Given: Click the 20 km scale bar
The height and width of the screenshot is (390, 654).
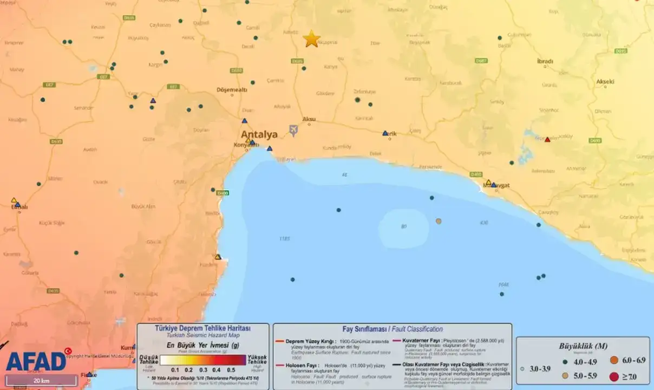Looking at the screenshot, I should point(42,380).
